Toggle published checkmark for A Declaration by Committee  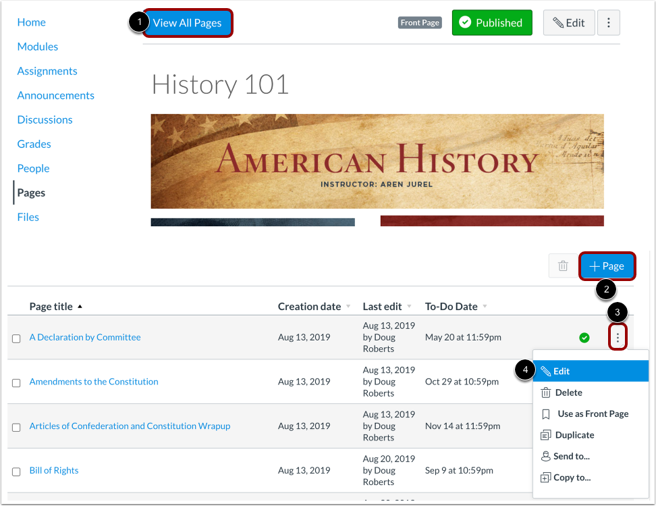(584, 338)
